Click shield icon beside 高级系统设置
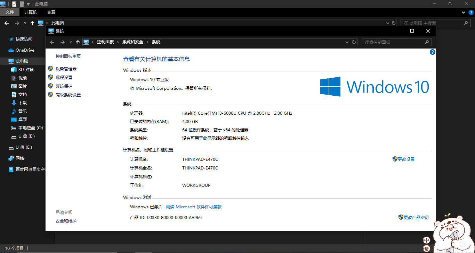This screenshot has height=253, width=475. [50, 95]
